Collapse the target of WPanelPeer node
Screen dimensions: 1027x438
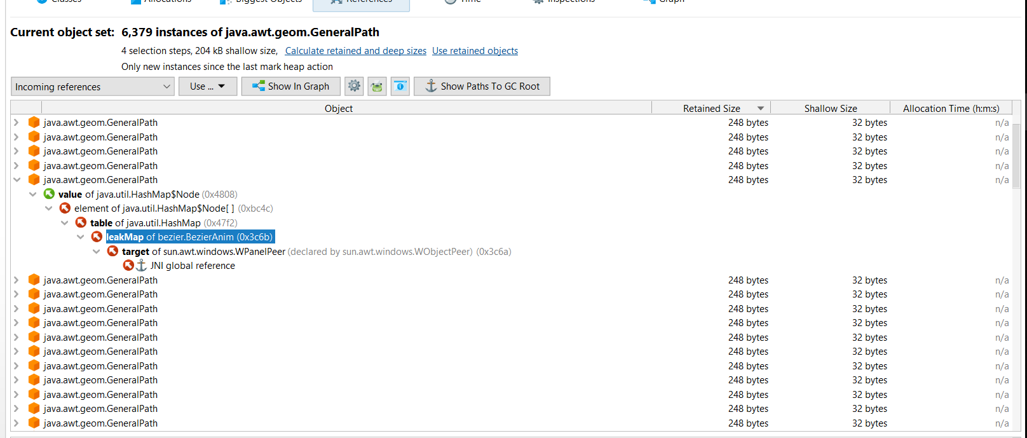point(96,251)
